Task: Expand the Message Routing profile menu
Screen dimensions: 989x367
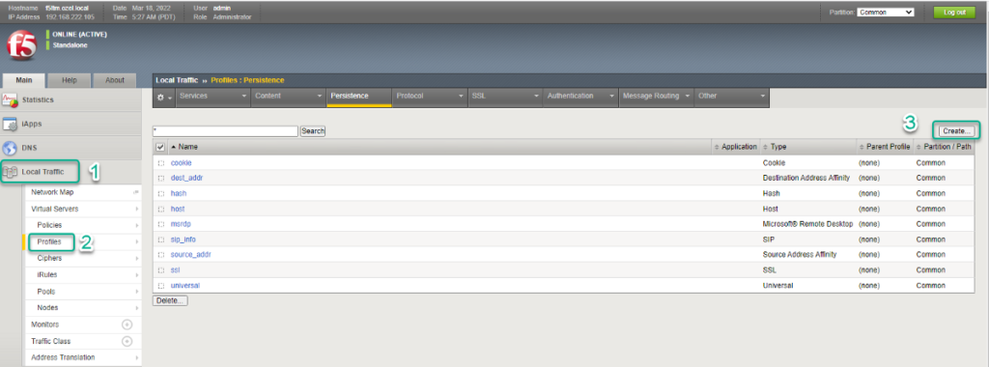Action: tap(656, 97)
